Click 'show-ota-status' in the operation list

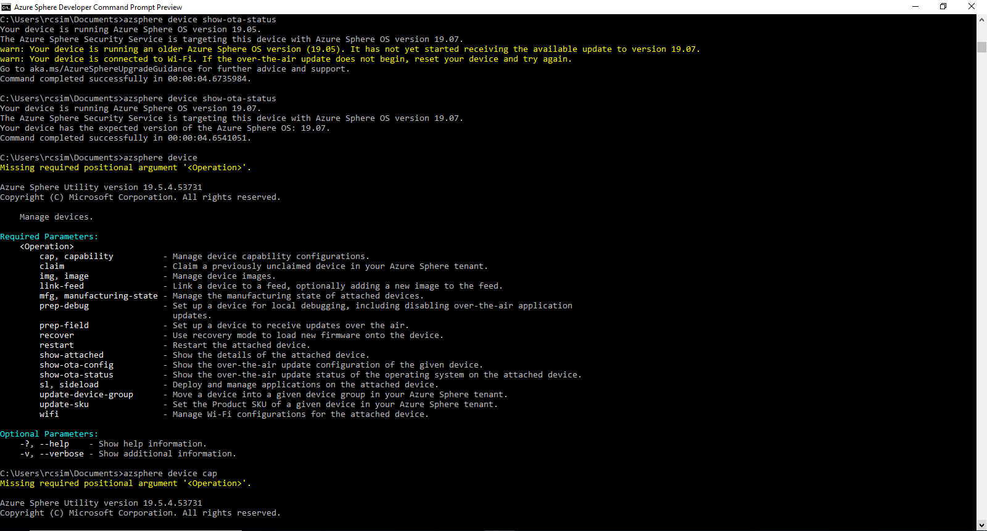coord(76,375)
